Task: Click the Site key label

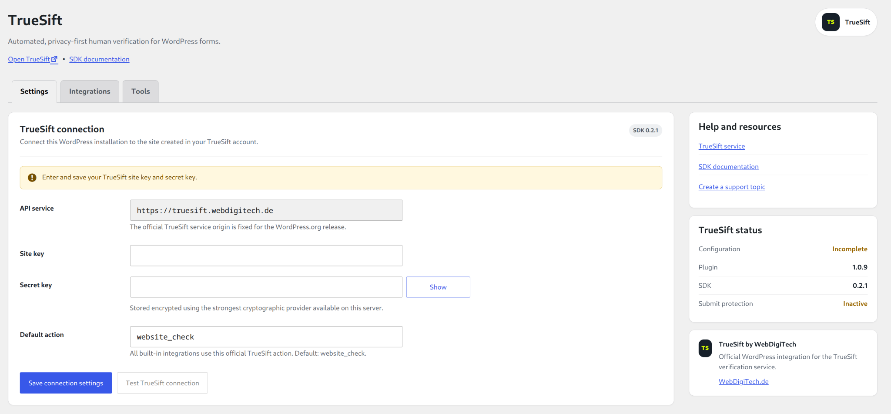Action: tap(32, 254)
